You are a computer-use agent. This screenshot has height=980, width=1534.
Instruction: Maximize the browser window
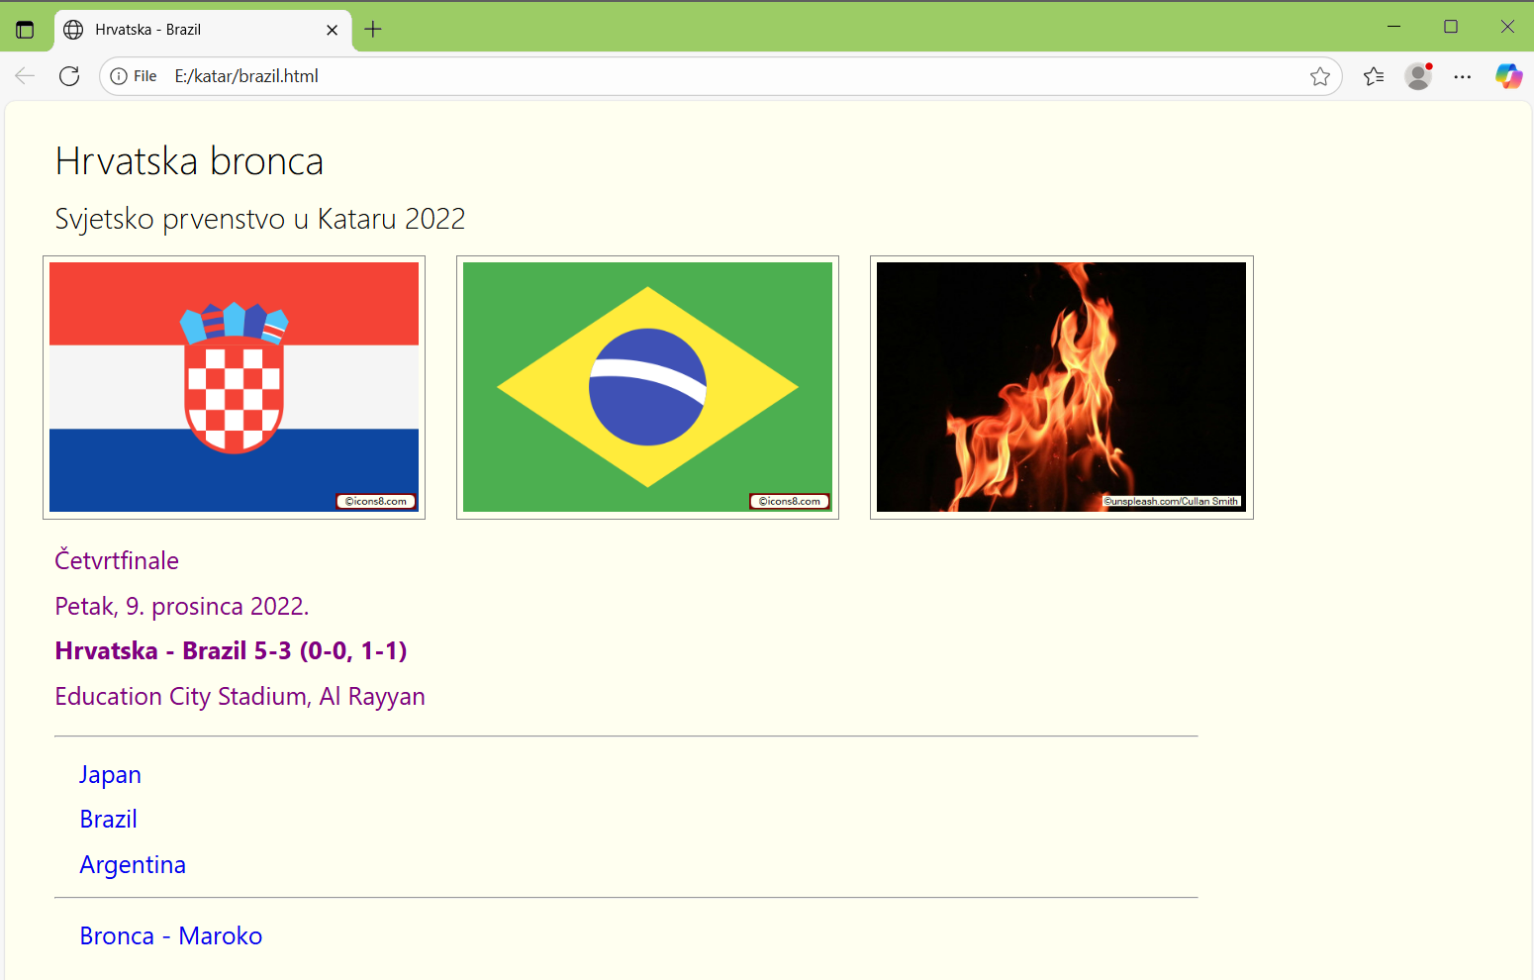[1451, 27]
